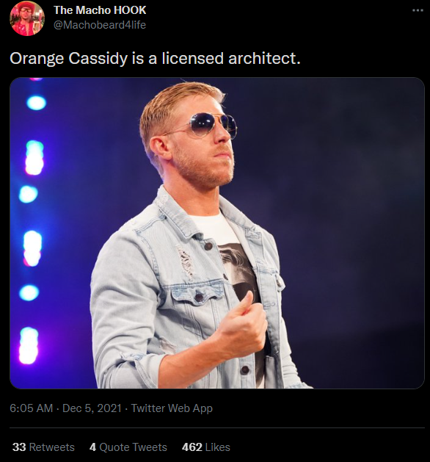View the 4 Quote Tweets list
This screenshot has height=462, width=430.
(x=128, y=447)
